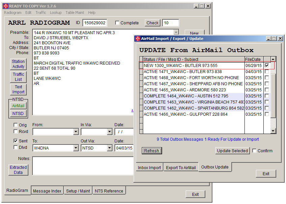Switch to the Message Index tab
The height and width of the screenshot is (204, 286).
tap(47, 191)
